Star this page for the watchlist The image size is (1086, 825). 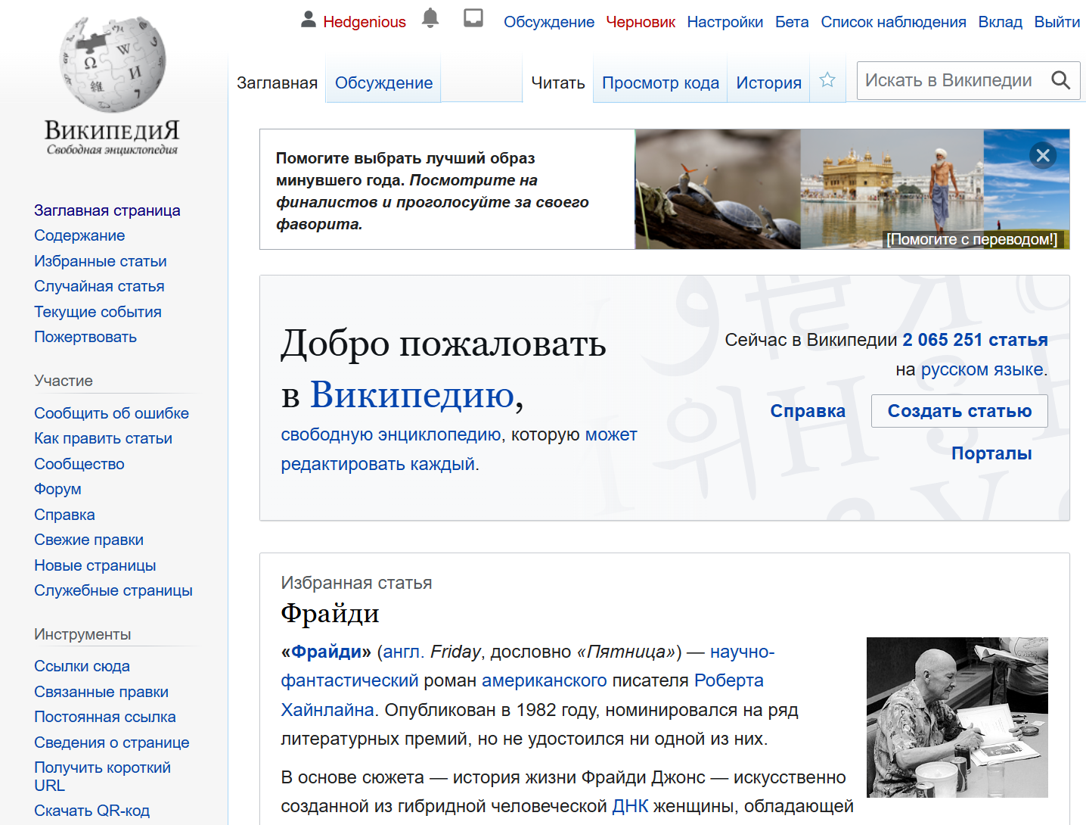827,80
